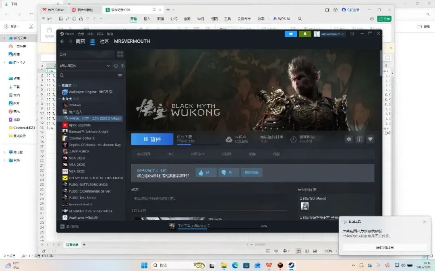
Task: Open Steam Community tab
Action: click(104, 41)
